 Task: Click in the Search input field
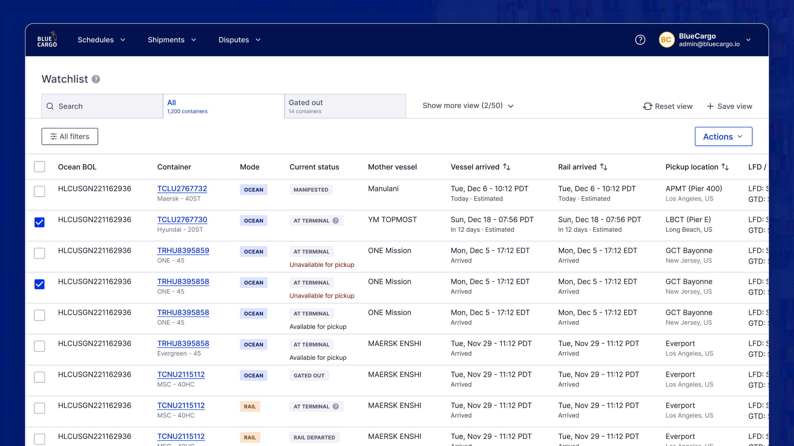click(102, 106)
